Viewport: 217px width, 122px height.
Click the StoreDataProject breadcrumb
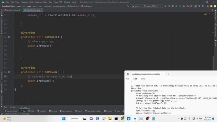point(8,6)
